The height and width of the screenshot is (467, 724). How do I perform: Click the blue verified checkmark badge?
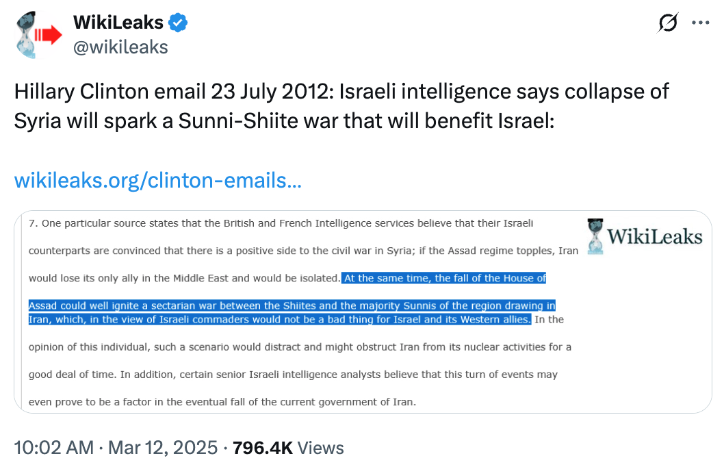[178, 23]
